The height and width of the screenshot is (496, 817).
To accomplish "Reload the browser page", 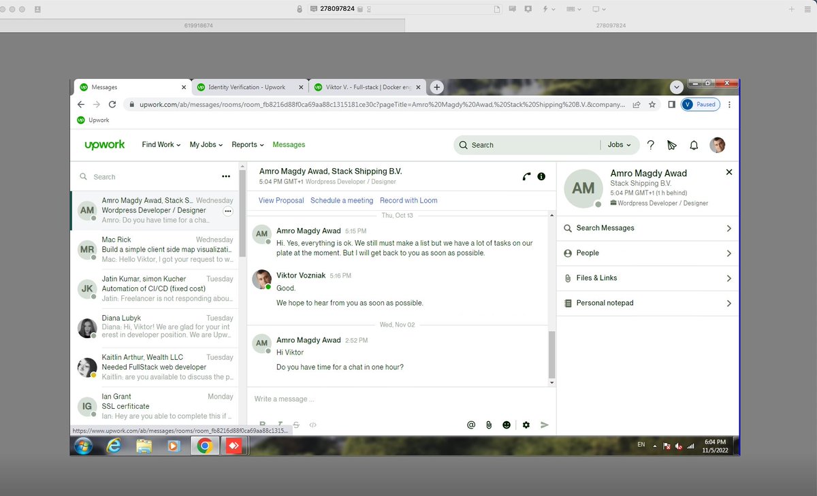I will point(112,105).
